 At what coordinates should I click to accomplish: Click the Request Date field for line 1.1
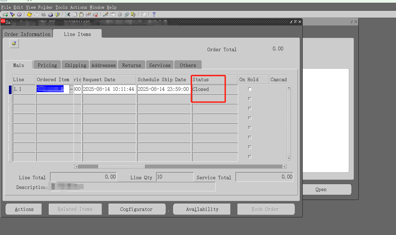click(109, 89)
